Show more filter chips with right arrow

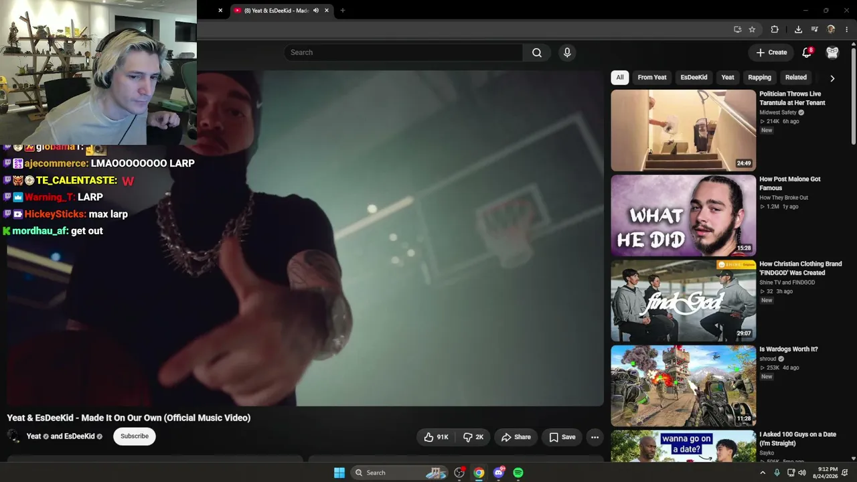click(x=832, y=78)
